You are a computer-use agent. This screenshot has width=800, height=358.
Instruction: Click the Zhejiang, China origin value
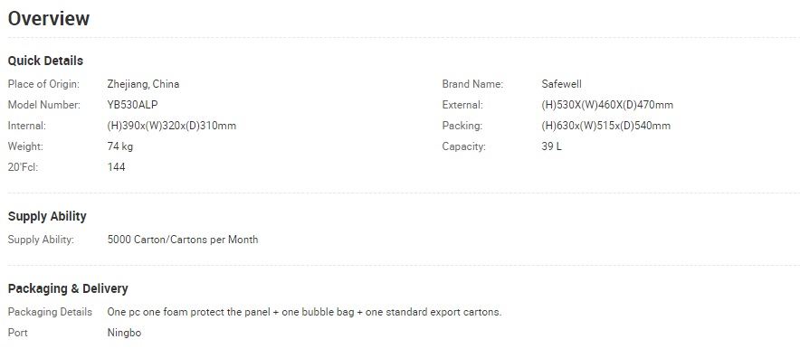pos(143,84)
